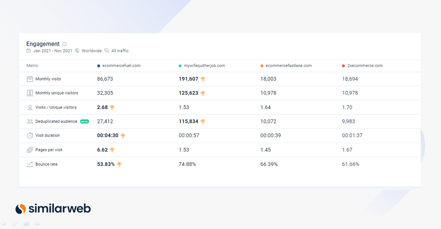Click the Pages per visit icon
This screenshot has width=441, height=229.
(30, 150)
